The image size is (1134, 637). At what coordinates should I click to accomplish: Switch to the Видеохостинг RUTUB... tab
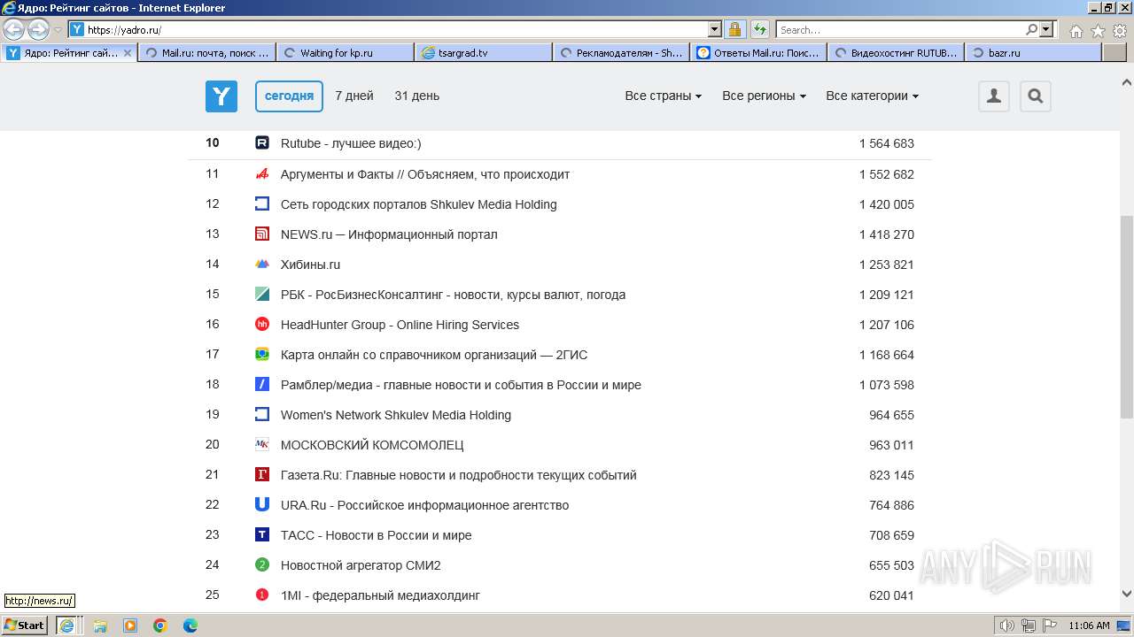pos(896,53)
